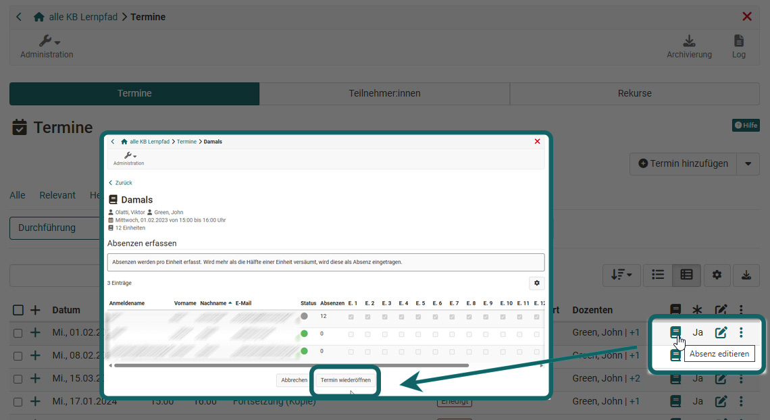Click the horizontal scrollbar in absences table
770x420 pixels.
(x=290, y=365)
